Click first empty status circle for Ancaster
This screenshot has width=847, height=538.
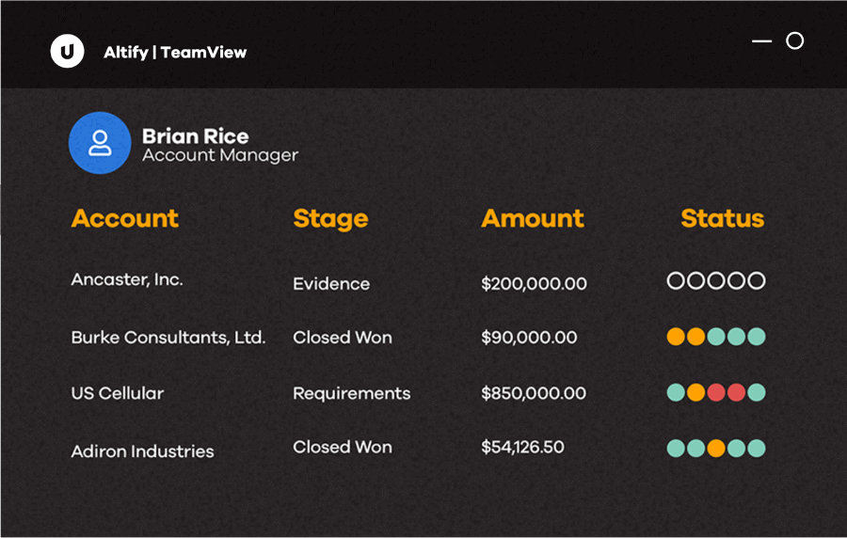676,280
